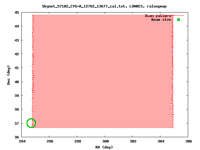The image size is (200, 150).
Task: Click the large green beam circle near Dec 37
Action: (31, 123)
